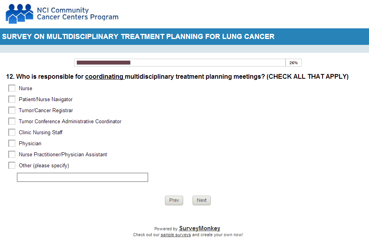Viewport: 369px width, 248px height.
Task: Click the Physician option label
Action: [30, 144]
